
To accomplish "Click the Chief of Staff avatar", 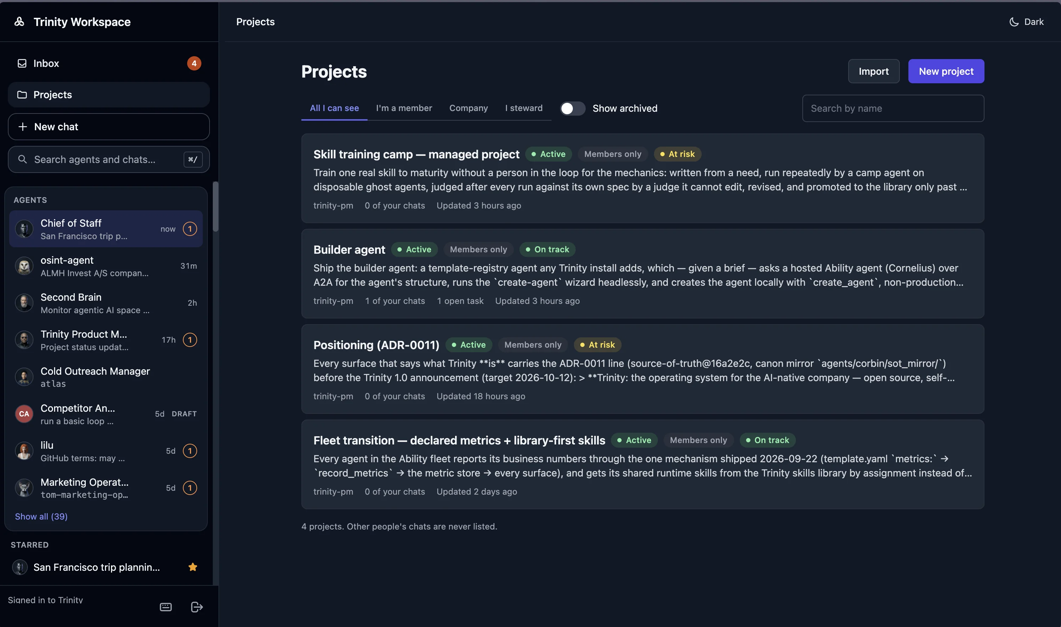I will (24, 229).
